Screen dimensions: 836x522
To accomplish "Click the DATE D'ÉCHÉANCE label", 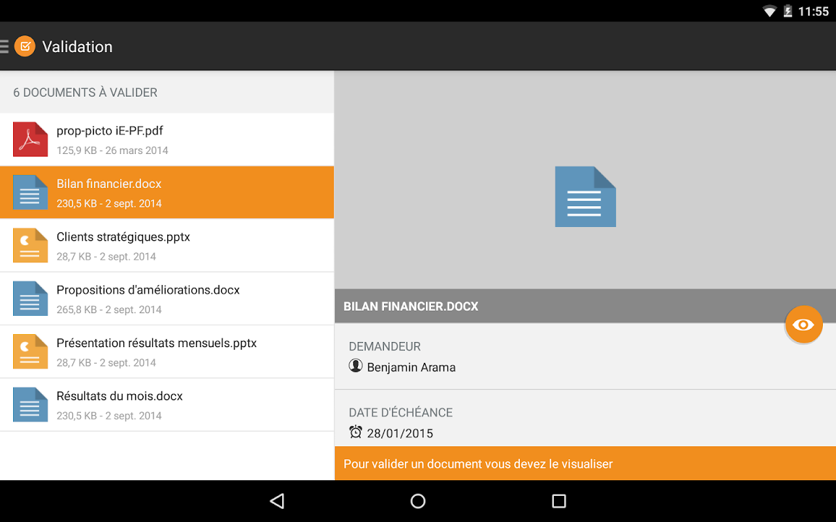I will pyautogui.click(x=401, y=412).
